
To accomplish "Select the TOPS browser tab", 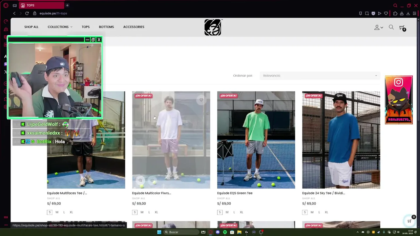I will 42,5.
